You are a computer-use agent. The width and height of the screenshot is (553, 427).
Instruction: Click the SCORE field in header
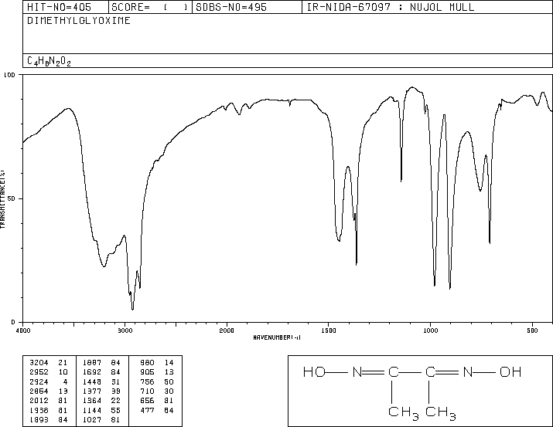click(150, 7)
